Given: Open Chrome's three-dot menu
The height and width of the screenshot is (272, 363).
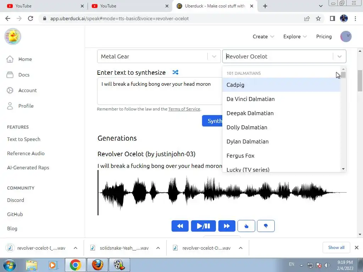Looking at the screenshot, I should (x=355, y=18).
